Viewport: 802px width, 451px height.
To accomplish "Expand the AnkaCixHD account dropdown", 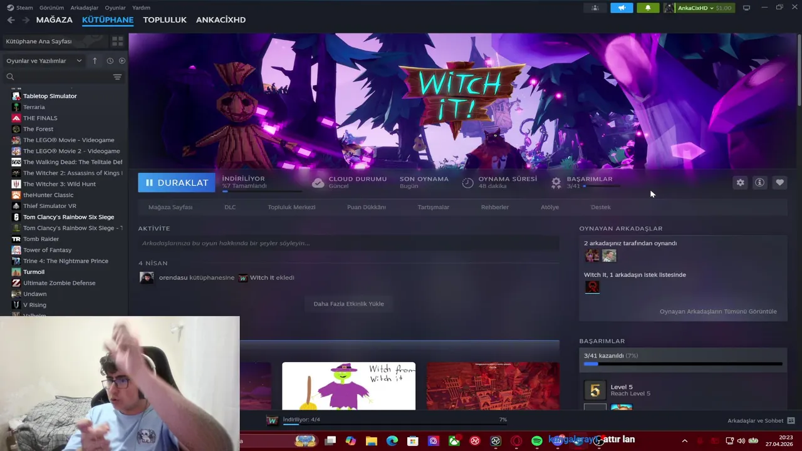I will coord(699,8).
